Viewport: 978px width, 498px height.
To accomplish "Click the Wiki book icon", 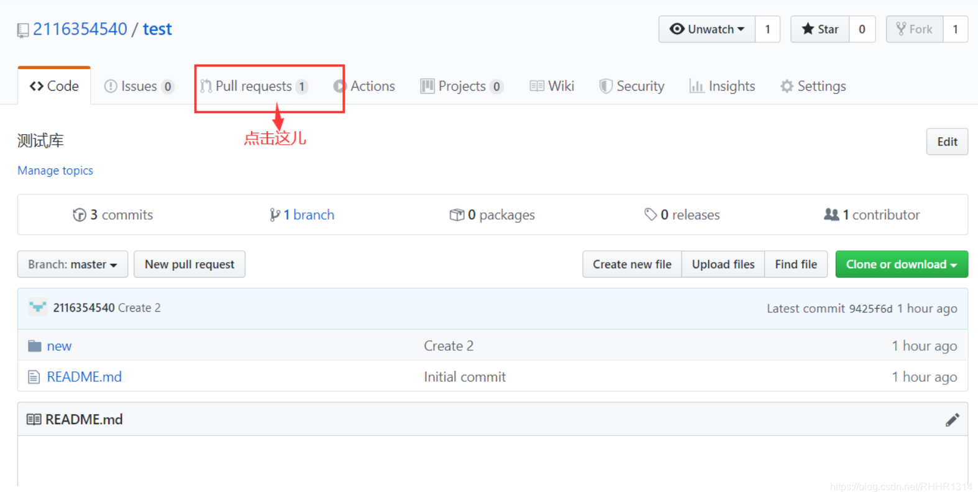I will point(537,86).
